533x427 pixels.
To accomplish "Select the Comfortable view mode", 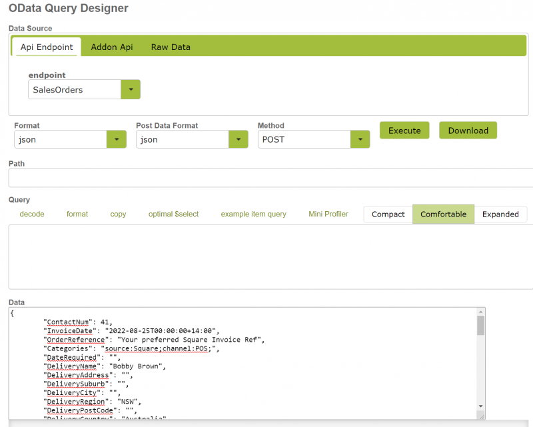I will 443,214.
